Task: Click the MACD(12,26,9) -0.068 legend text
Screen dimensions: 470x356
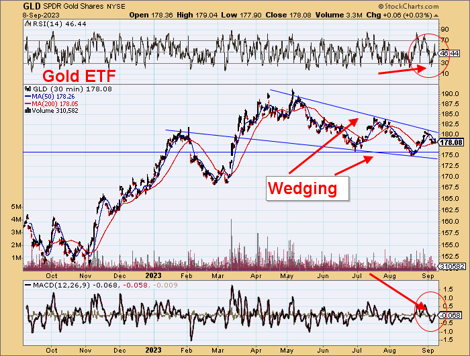Action: pyautogui.click(x=75, y=285)
